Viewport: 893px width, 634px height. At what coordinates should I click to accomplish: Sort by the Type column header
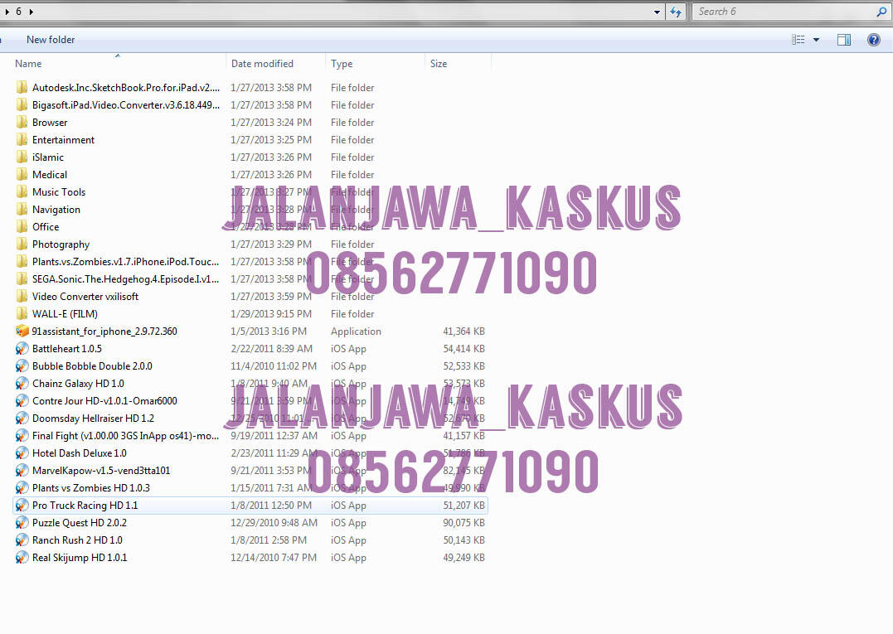click(x=342, y=64)
